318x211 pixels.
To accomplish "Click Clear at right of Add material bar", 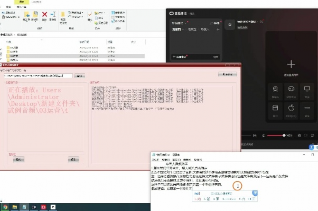I will pos(216,57).
